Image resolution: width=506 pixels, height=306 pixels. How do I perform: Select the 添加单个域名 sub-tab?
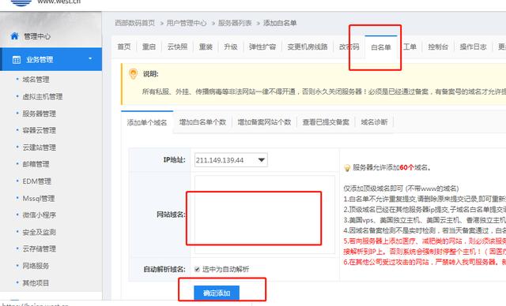(147, 122)
